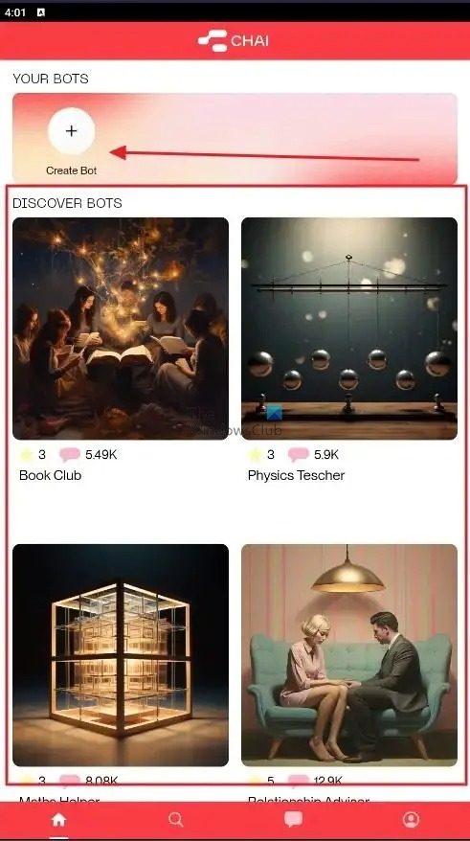470x841 pixels.
Task: Click the Book Club bot title
Action: (x=51, y=475)
